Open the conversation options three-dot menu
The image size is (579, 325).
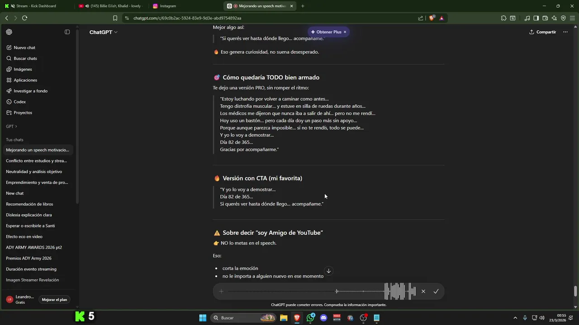click(x=565, y=32)
